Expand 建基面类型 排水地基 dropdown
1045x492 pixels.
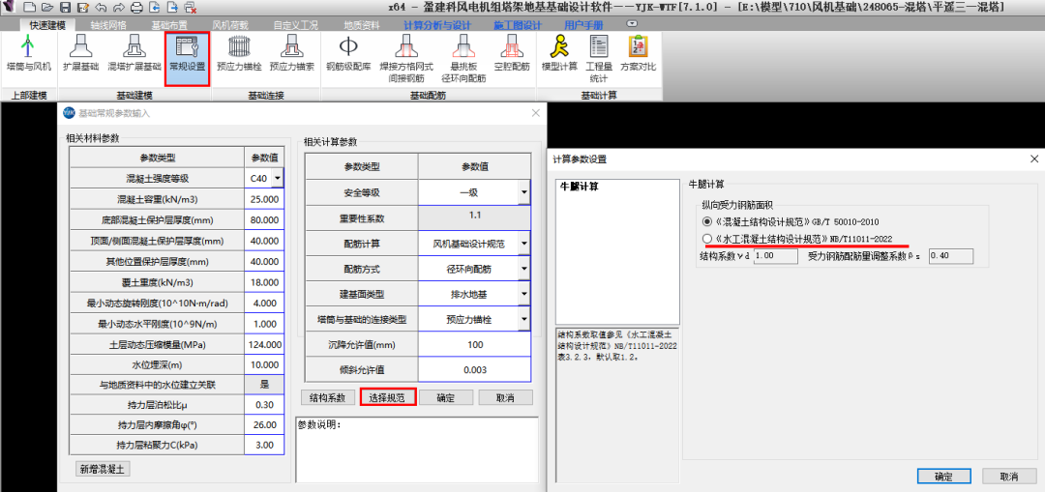(524, 294)
